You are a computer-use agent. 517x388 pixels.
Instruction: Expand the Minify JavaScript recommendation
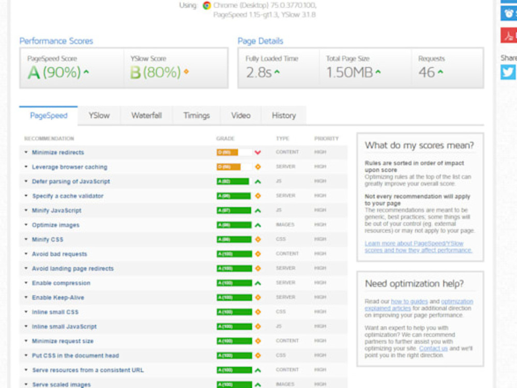(26, 211)
